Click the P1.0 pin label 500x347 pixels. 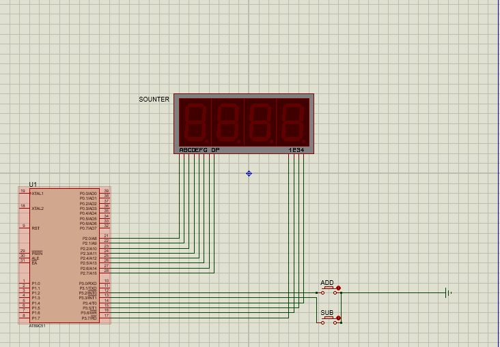pos(36,284)
